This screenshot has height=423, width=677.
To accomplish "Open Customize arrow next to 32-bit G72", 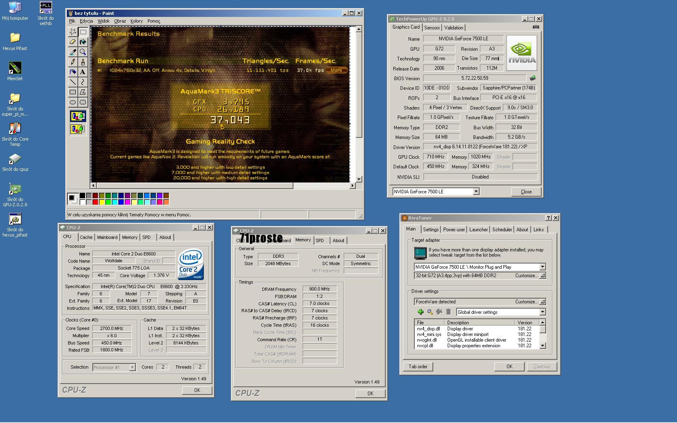I will (542, 276).
